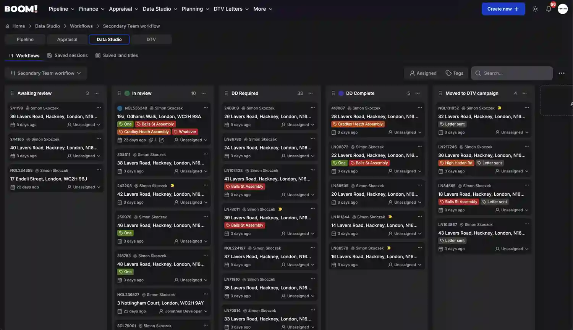Open the DD Required column menu

(311, 93)
